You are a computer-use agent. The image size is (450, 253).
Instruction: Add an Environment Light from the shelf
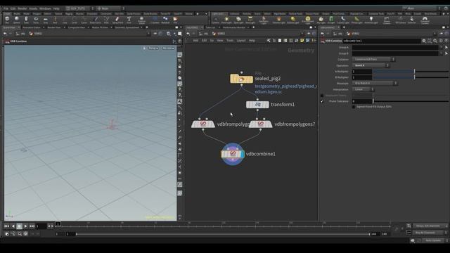click(308, 20)
